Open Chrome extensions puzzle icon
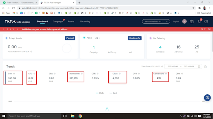213x119 pixels. [200, 8]
